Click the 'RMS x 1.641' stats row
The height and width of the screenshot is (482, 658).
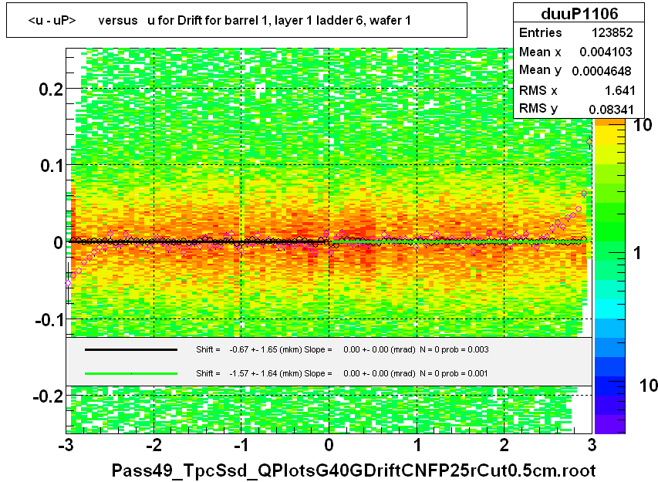click(x=576, y=90)
